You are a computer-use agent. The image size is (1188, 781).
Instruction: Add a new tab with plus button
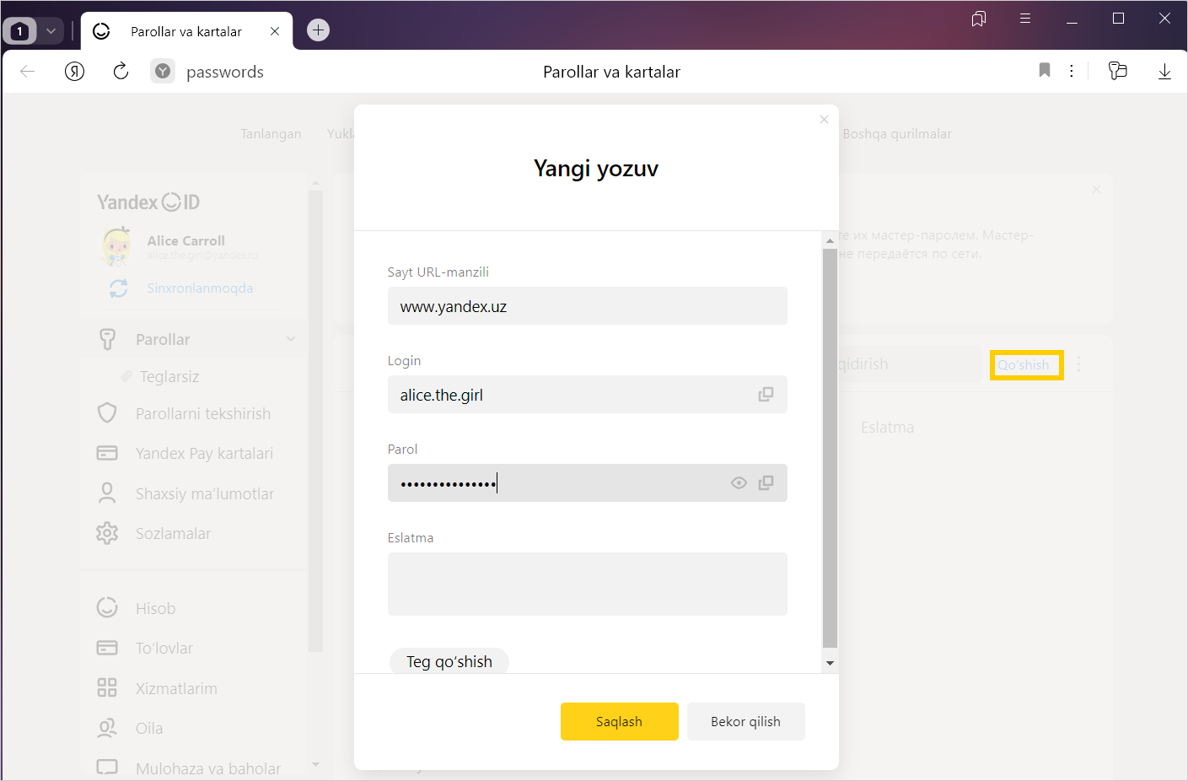(318, 30)
